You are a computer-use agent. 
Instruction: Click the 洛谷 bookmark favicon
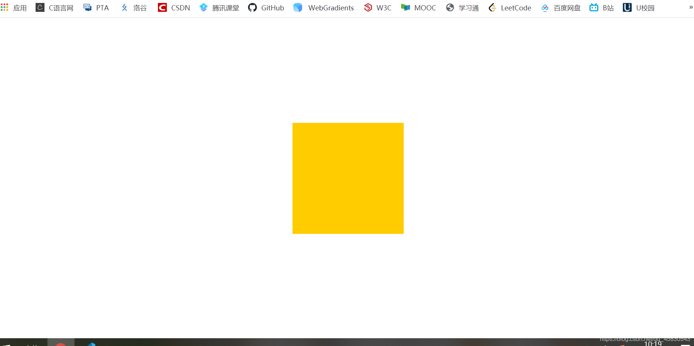(x=125, y=7)
